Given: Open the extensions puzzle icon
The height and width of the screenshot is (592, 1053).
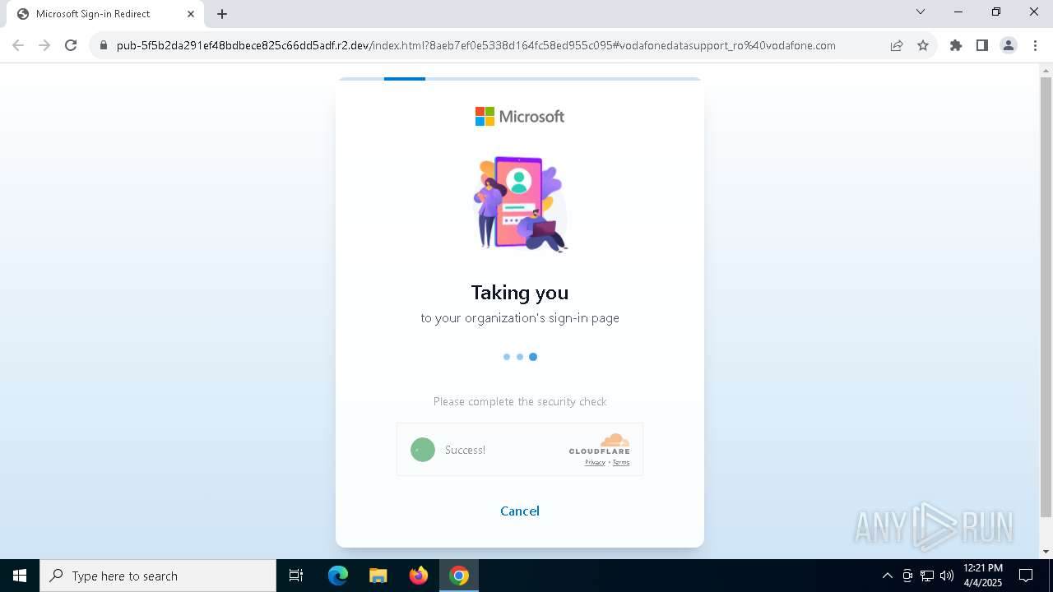Looking at the screenshot, I should [956, 45].
